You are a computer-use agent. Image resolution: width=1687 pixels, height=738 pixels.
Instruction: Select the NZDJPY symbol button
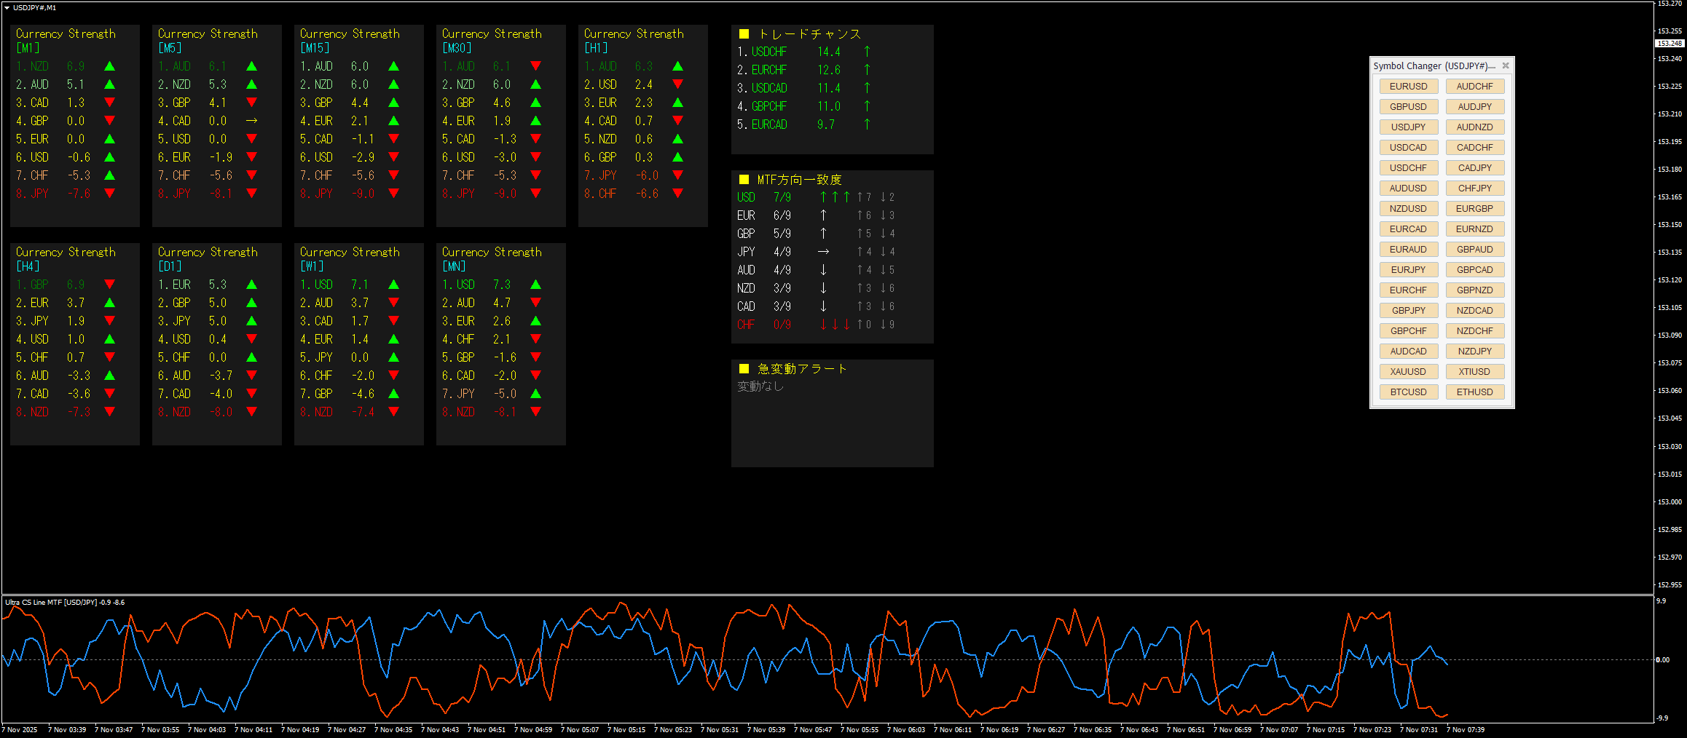[x=1474, y=351]
